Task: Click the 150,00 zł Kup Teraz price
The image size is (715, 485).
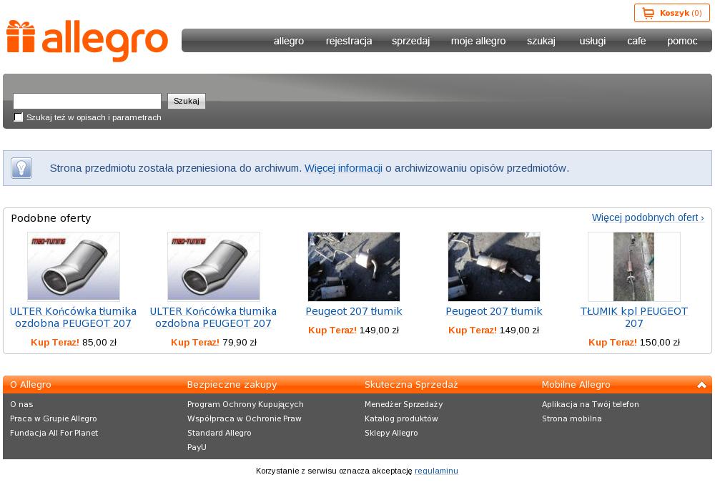Action: click(633, 342)
